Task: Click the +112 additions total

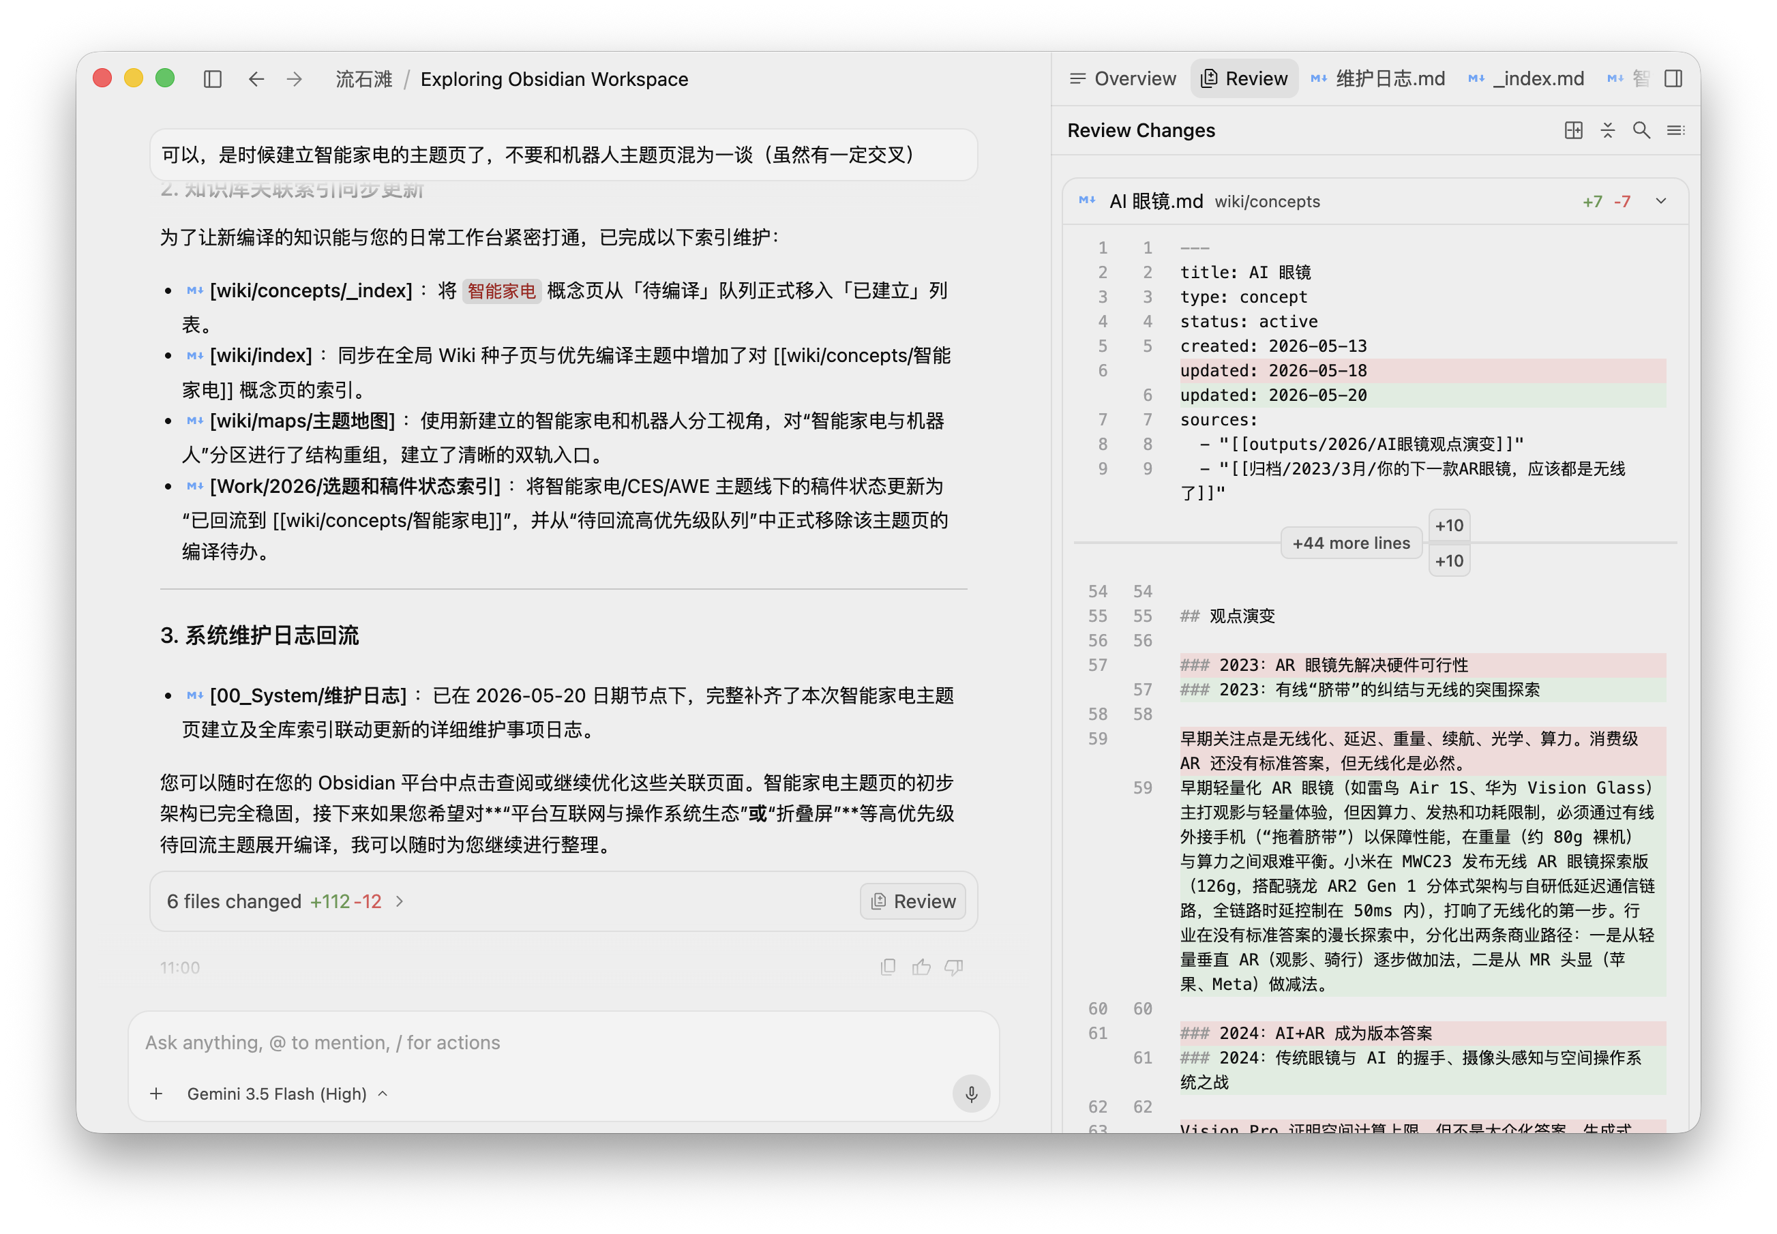Action: [329, 901]
